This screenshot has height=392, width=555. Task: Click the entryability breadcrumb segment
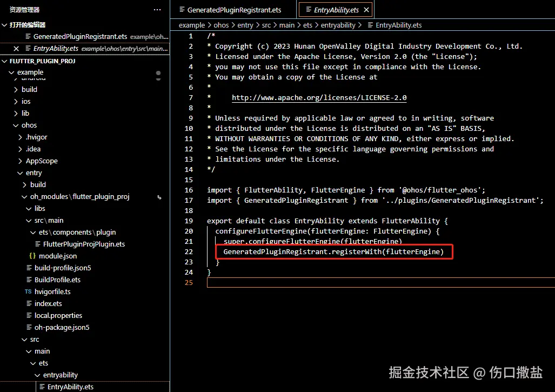338,25
